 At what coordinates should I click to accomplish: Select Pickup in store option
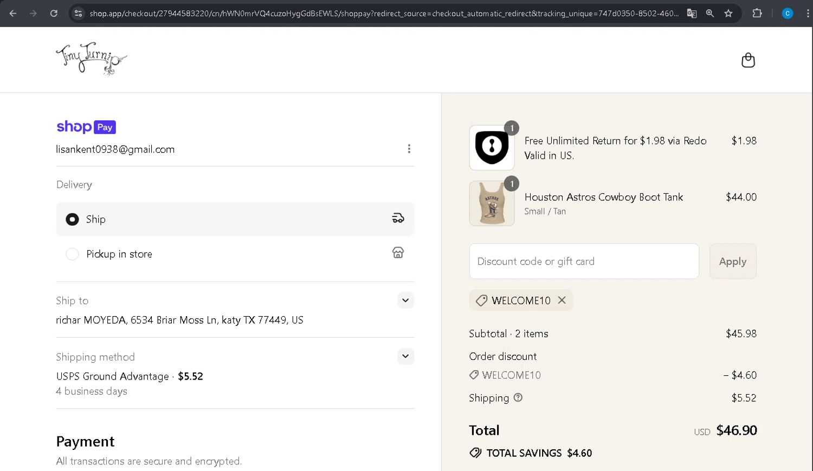(235, 254)
